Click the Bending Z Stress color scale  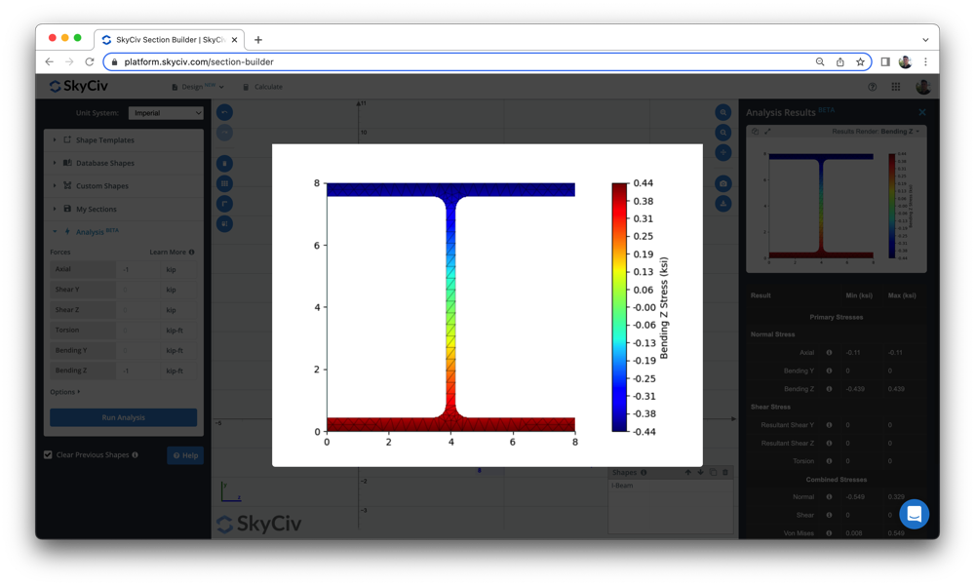coord(621,307)
